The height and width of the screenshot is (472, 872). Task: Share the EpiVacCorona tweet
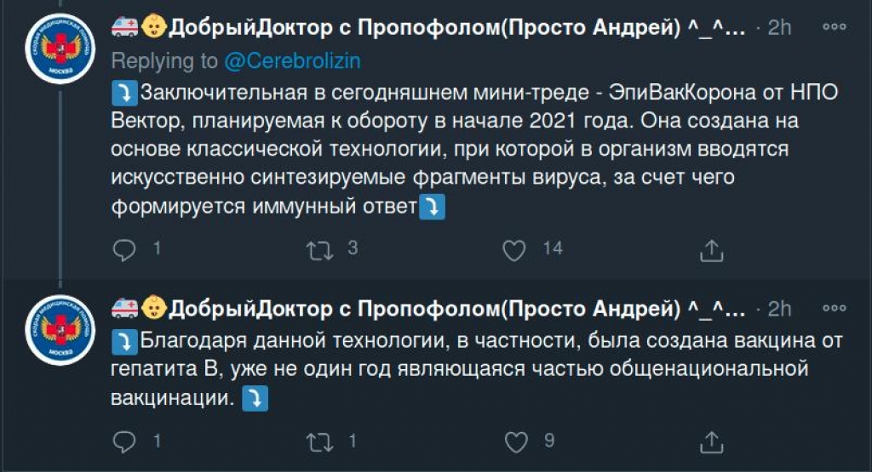[x=711, y=249]
